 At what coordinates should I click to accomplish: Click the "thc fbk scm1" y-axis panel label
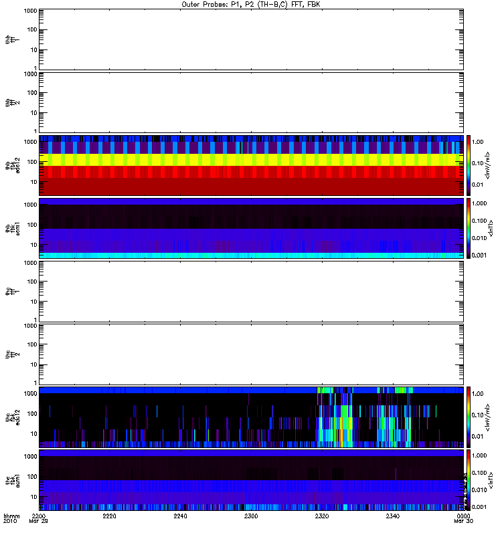coord(13,480)
